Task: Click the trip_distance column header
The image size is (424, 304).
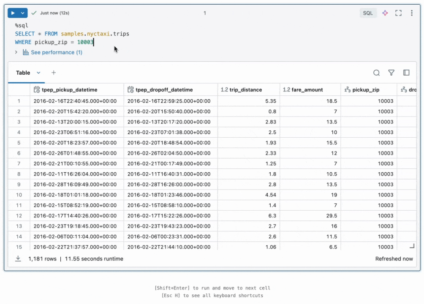Action: coord(245,90)
